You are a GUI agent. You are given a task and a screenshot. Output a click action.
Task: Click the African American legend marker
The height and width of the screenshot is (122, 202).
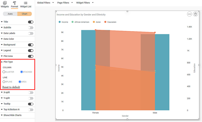pos(73,22)
